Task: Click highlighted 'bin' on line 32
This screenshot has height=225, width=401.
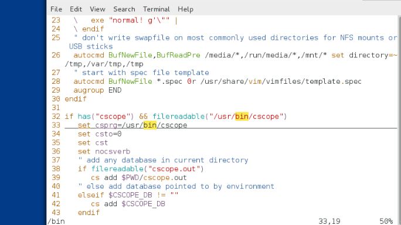Action: click(x=242, y=117)
